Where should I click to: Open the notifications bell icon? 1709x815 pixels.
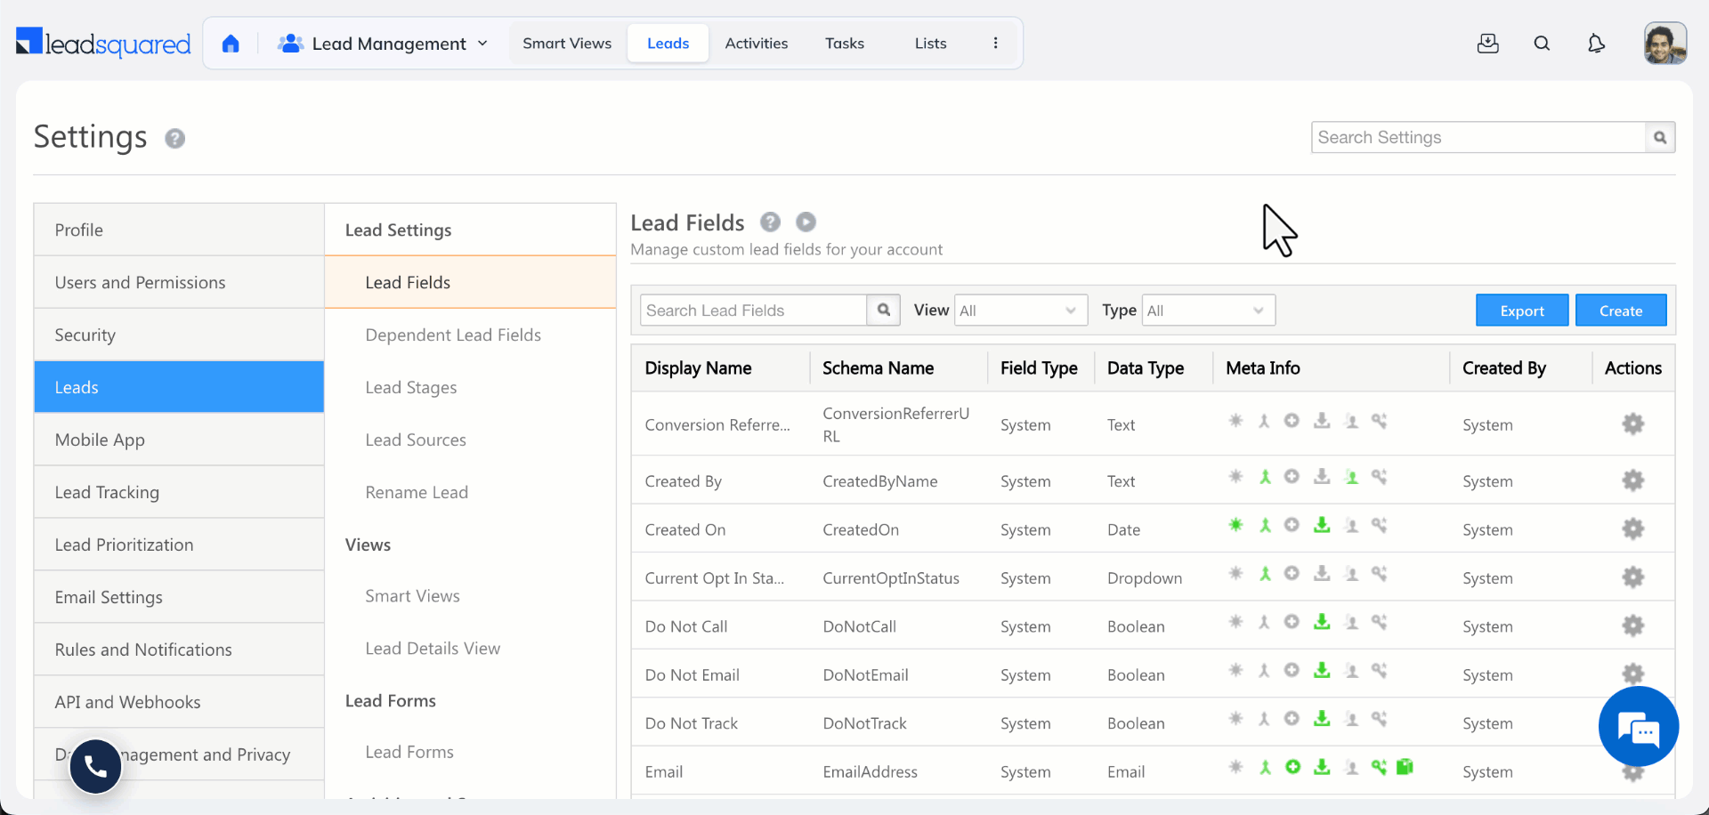coord(1596,43)
